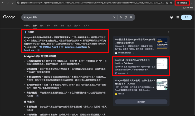Click the ADBest article thumbnail
Viewport: 195px width, 116px height.
pos(162,84)
